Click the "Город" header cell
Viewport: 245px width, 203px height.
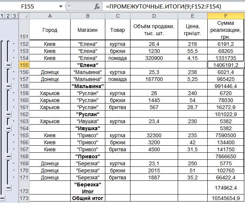pos(50,30)
